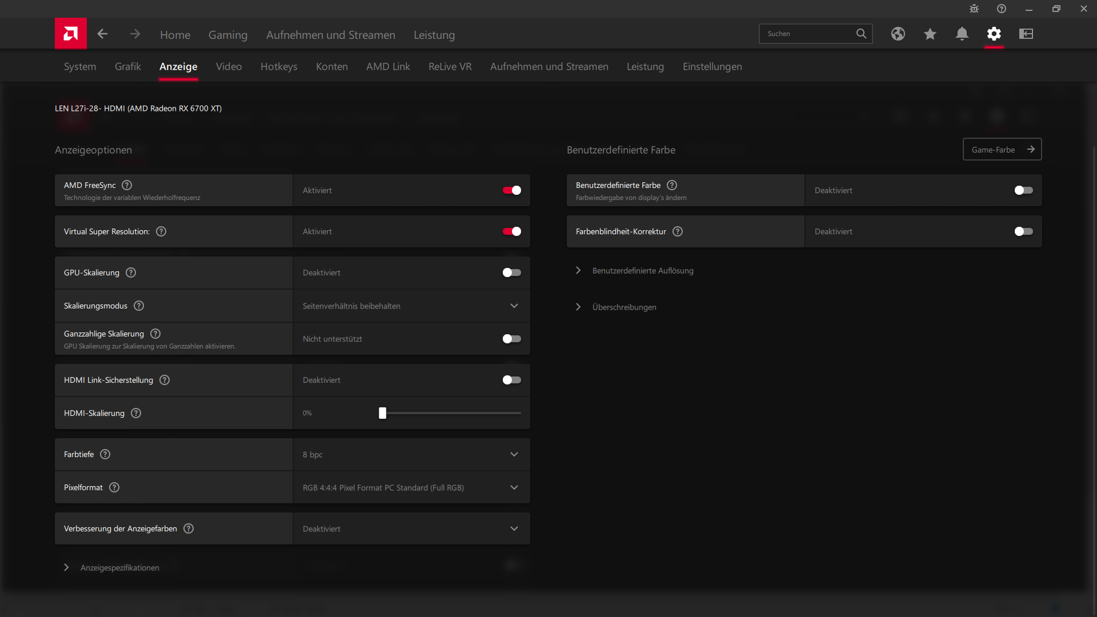
Task: Turn on Farbenblindheit-Korrektur switch
Action: pos(1023,231)
